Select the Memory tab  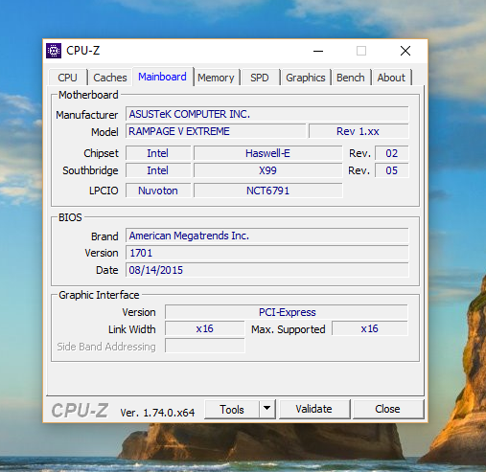tap(216, 78)
